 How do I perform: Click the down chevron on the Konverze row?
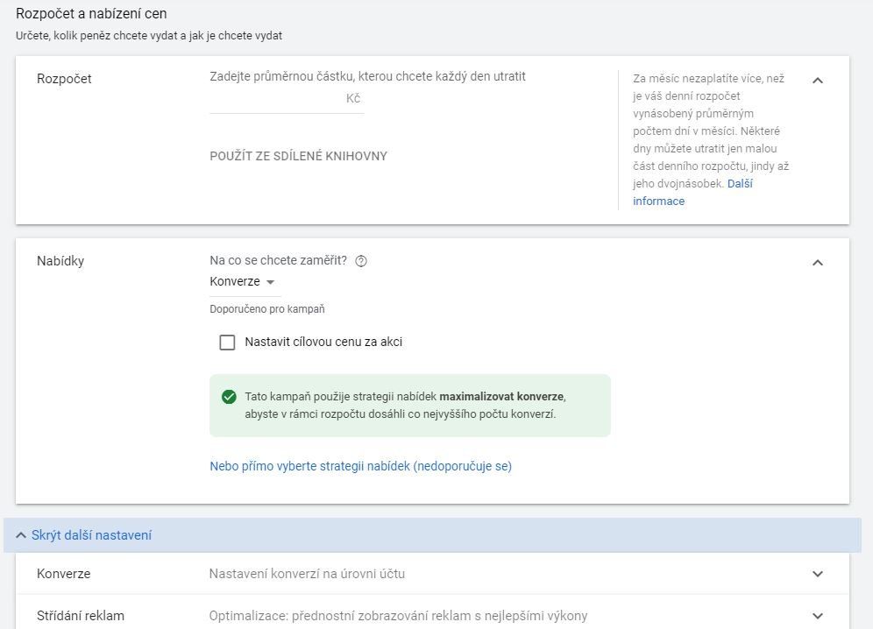817,574
